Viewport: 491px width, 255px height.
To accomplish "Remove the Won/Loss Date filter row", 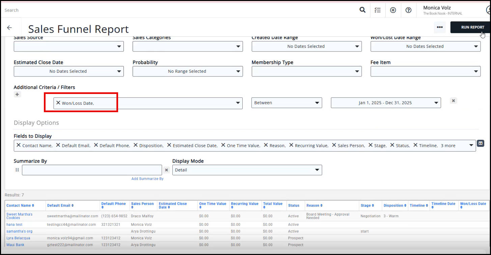I will click(454, 101).
